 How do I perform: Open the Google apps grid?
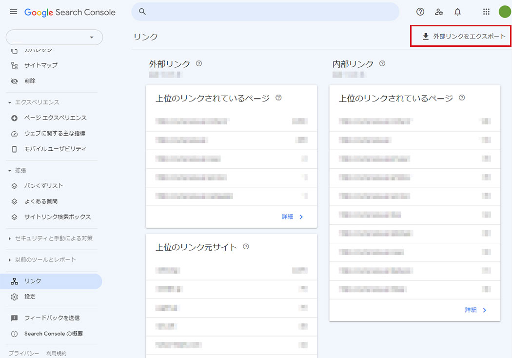click(x=486, y=12)
